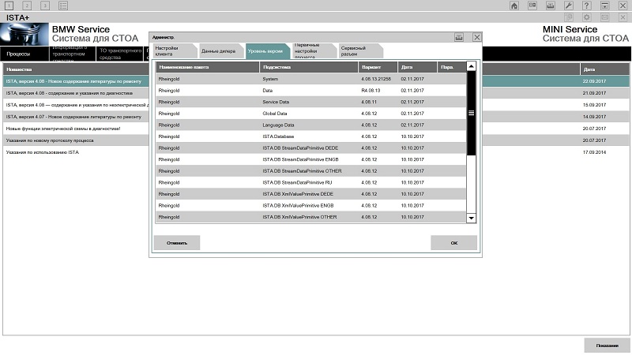Open session slot 3 icon
The height and width of the screenshot is (355, 632).
tap(45, 6)
